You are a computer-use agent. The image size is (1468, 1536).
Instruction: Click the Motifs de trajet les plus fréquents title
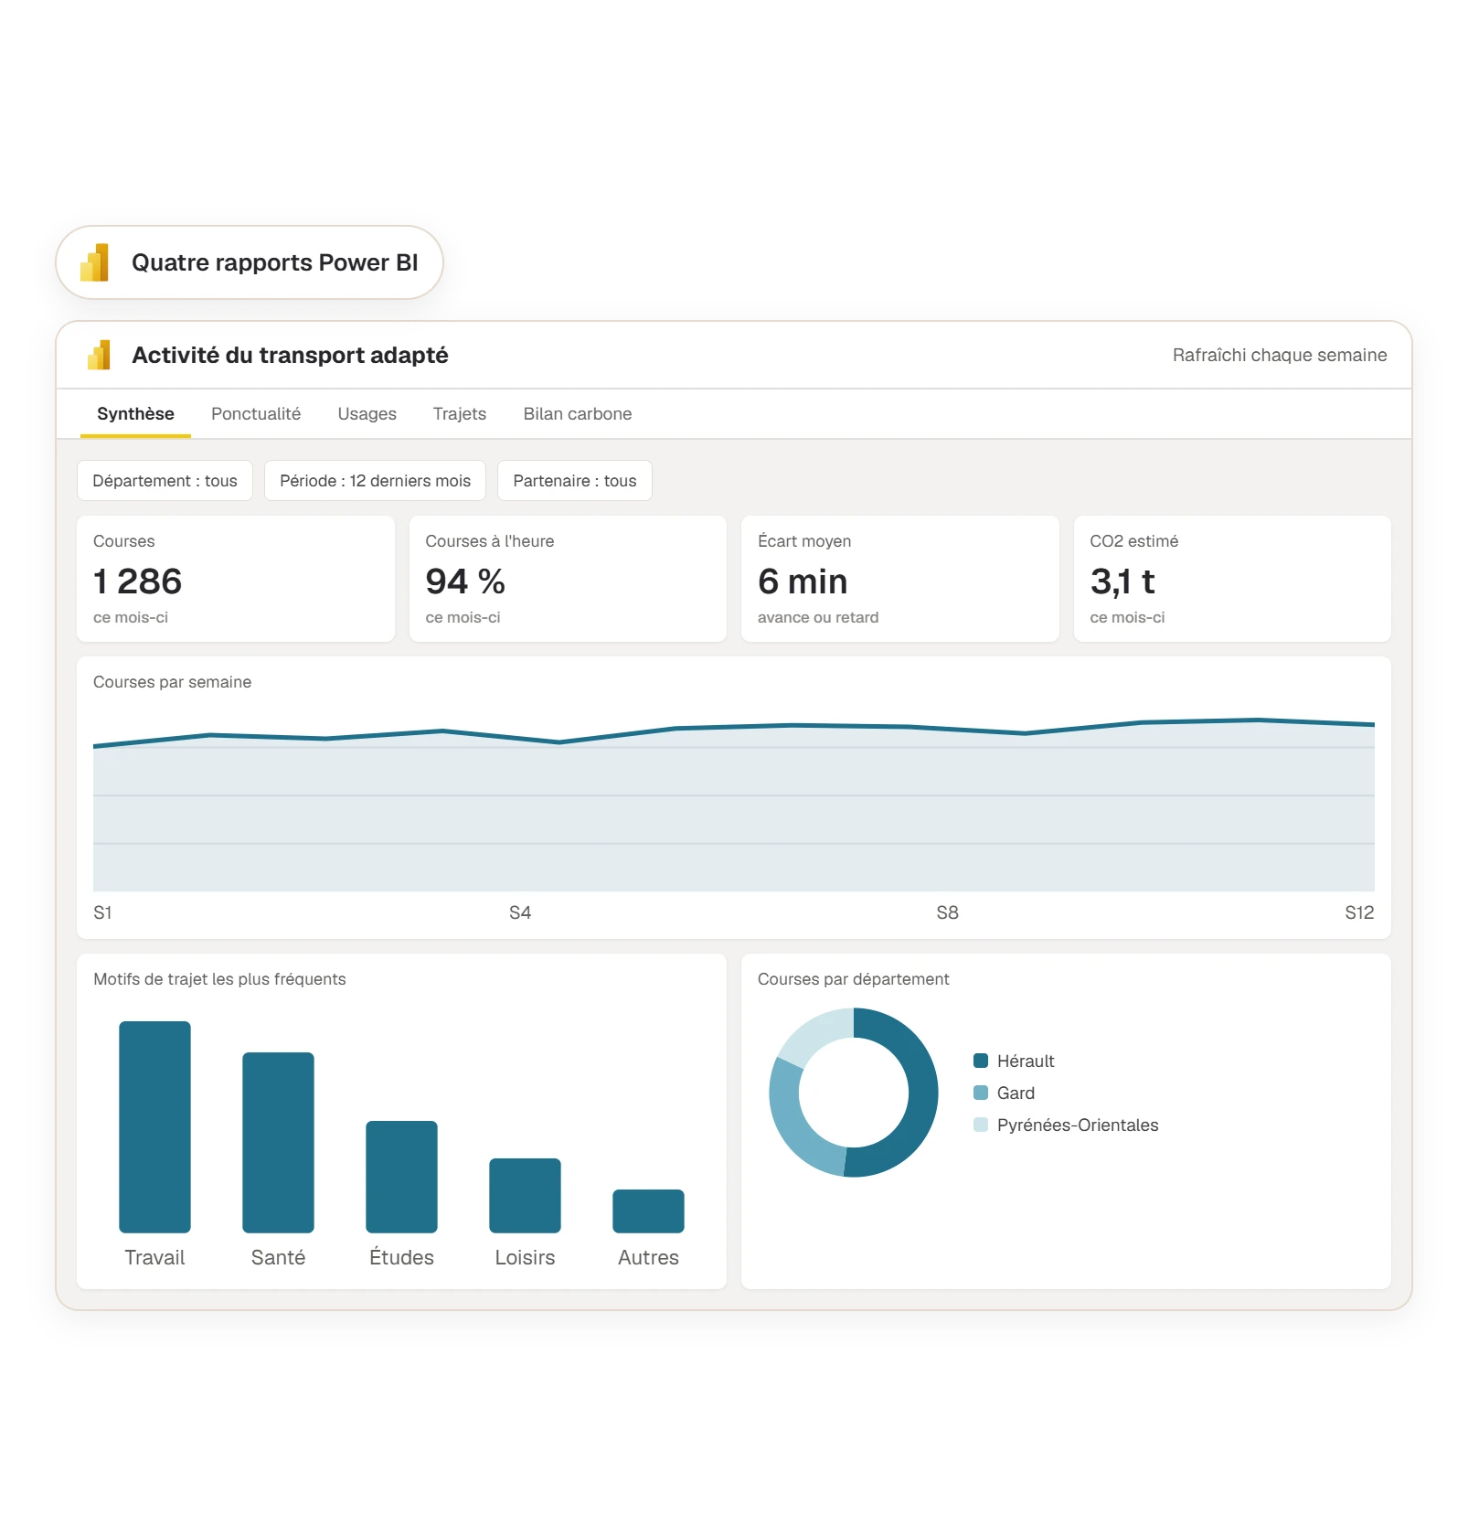219,979
